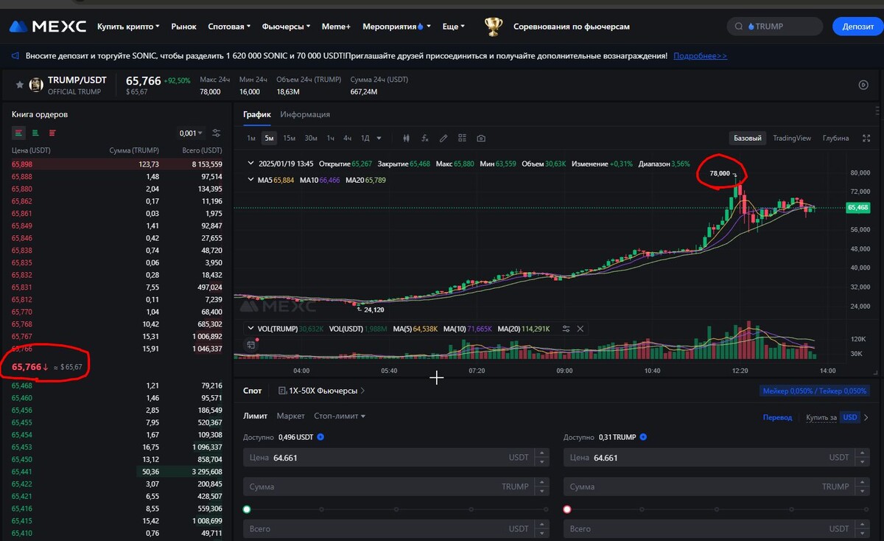Open order book settings sliders icon

pyautogui.click(x=217, y=133)
